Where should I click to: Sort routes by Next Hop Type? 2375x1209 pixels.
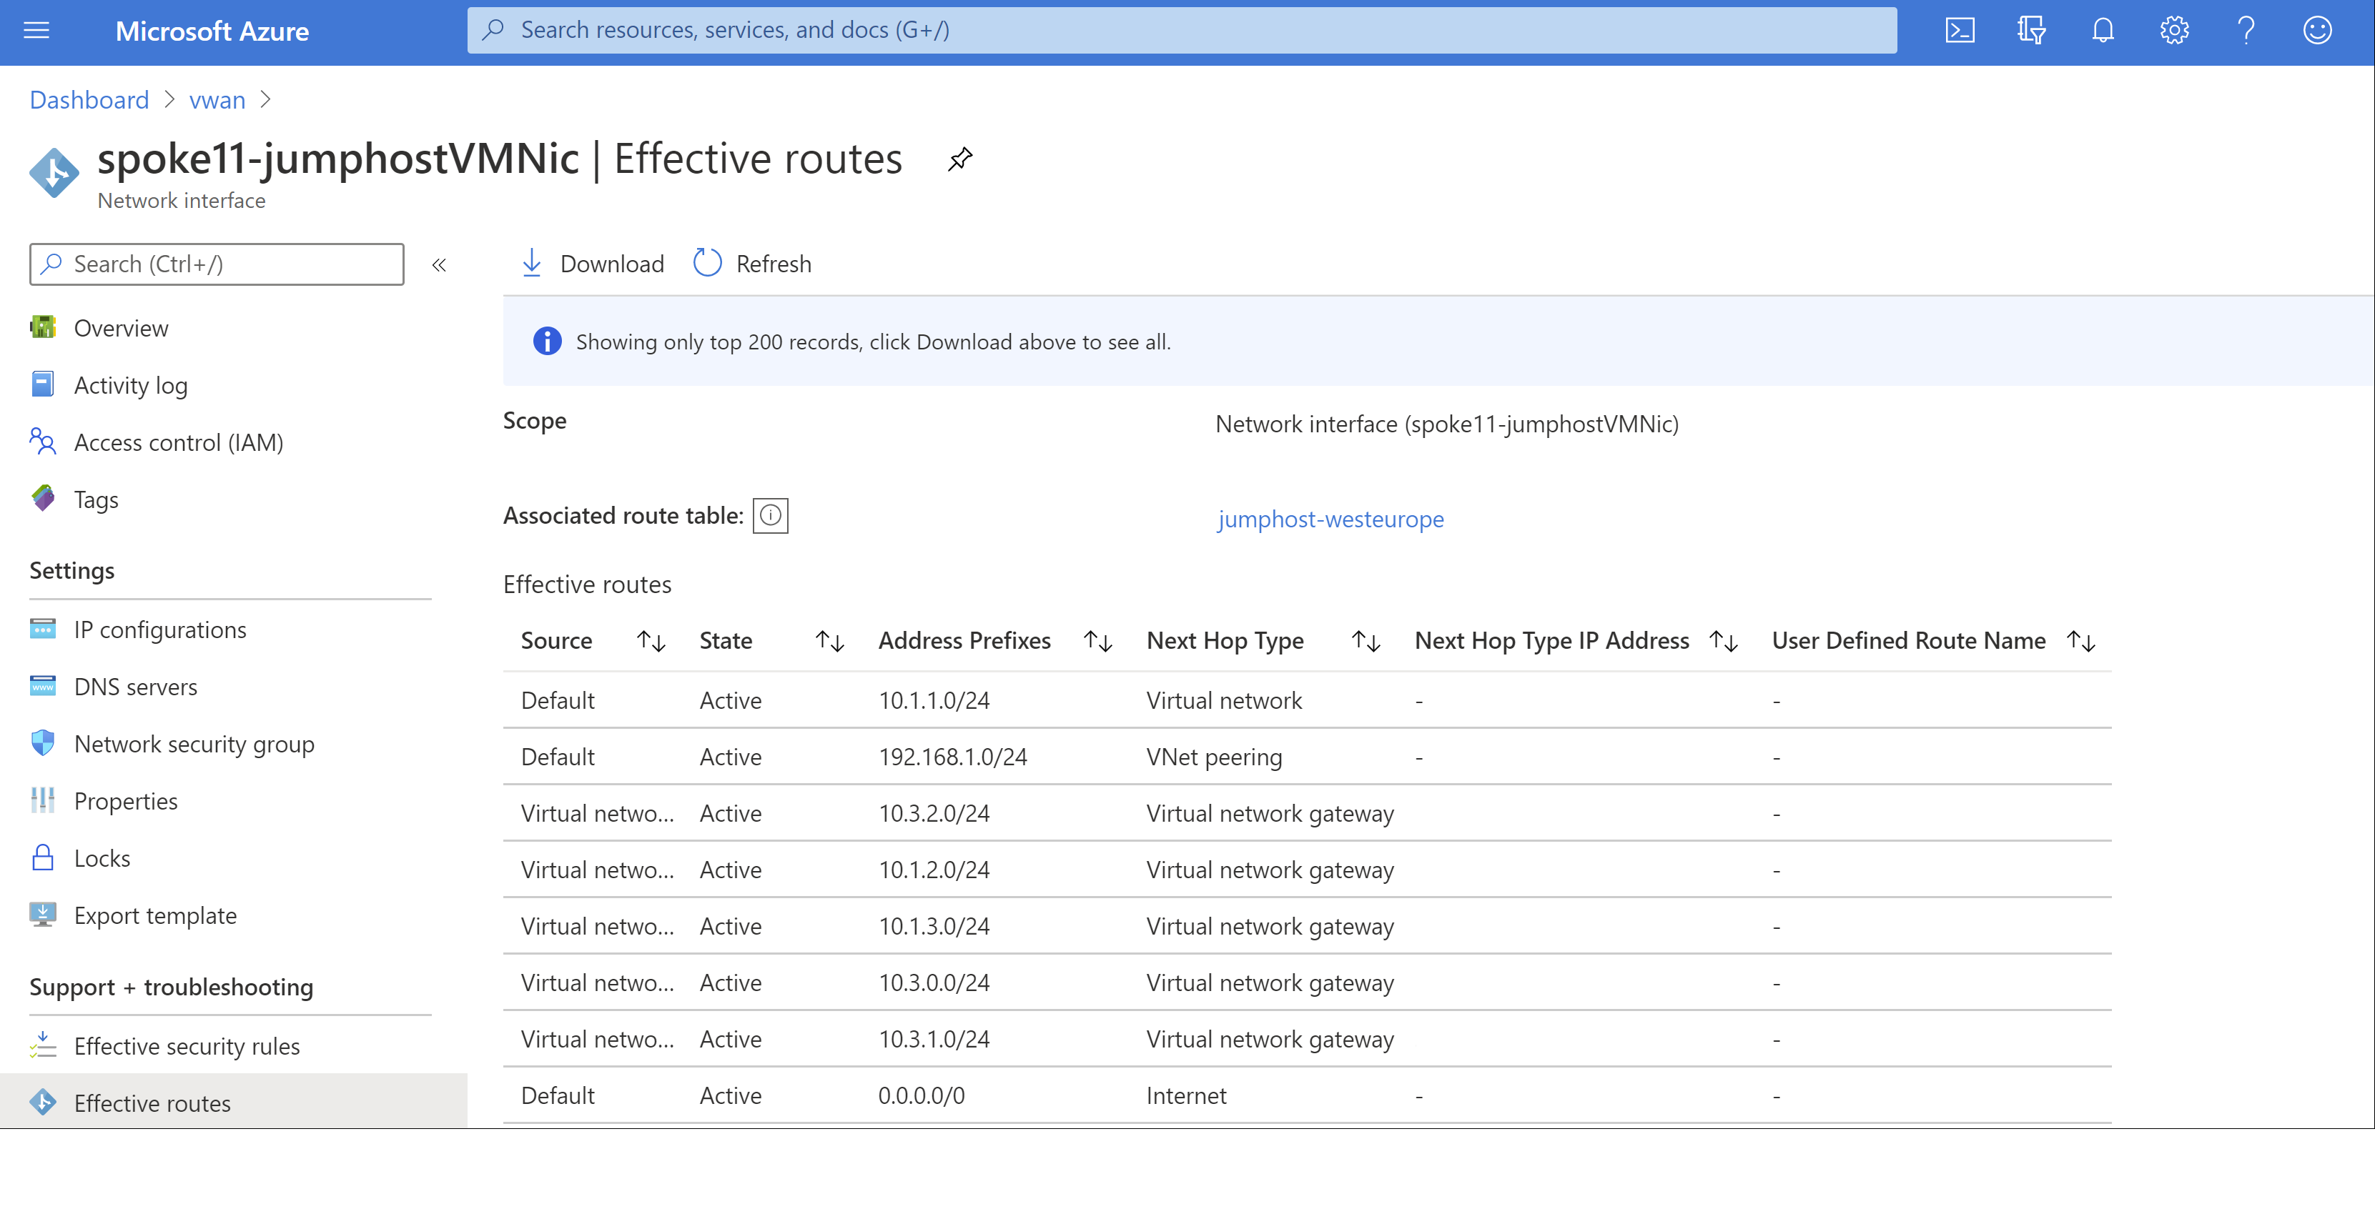point(1366,642)
